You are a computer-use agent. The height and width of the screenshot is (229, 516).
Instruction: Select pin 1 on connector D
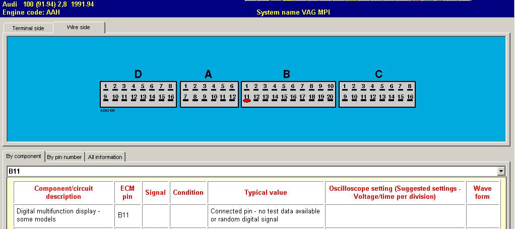point(105,87)
